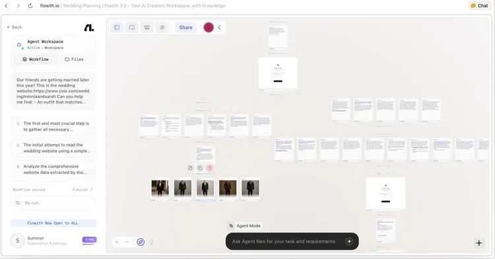Expand step two about wedding website
This screenshot has height=259, width=495.
point(53,148)
